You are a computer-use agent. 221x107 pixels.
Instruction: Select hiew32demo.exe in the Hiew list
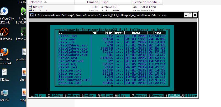[x=112, y=49]
